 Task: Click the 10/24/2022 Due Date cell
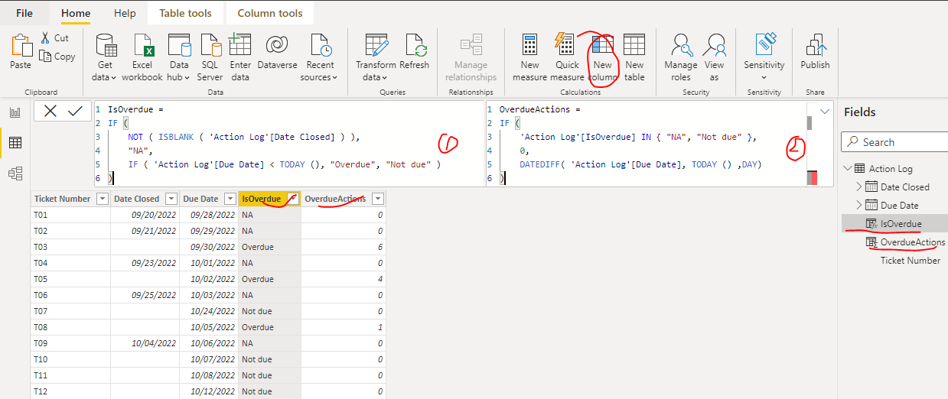point(209,311)
